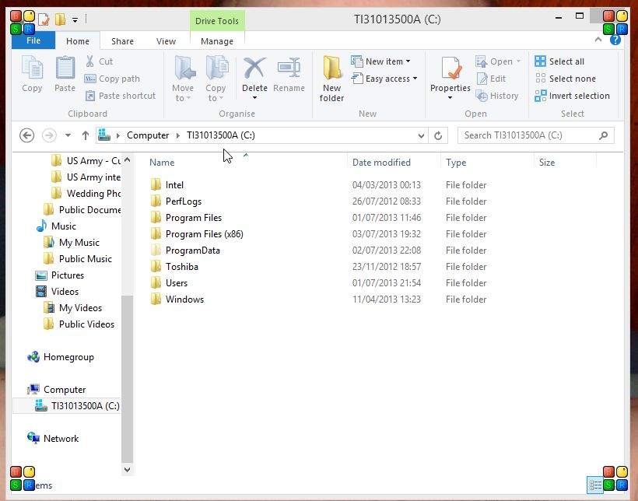638x501 pixels.
Task: Sort by the Size column header
Action: pyautogui.click(x=547, y=163)
